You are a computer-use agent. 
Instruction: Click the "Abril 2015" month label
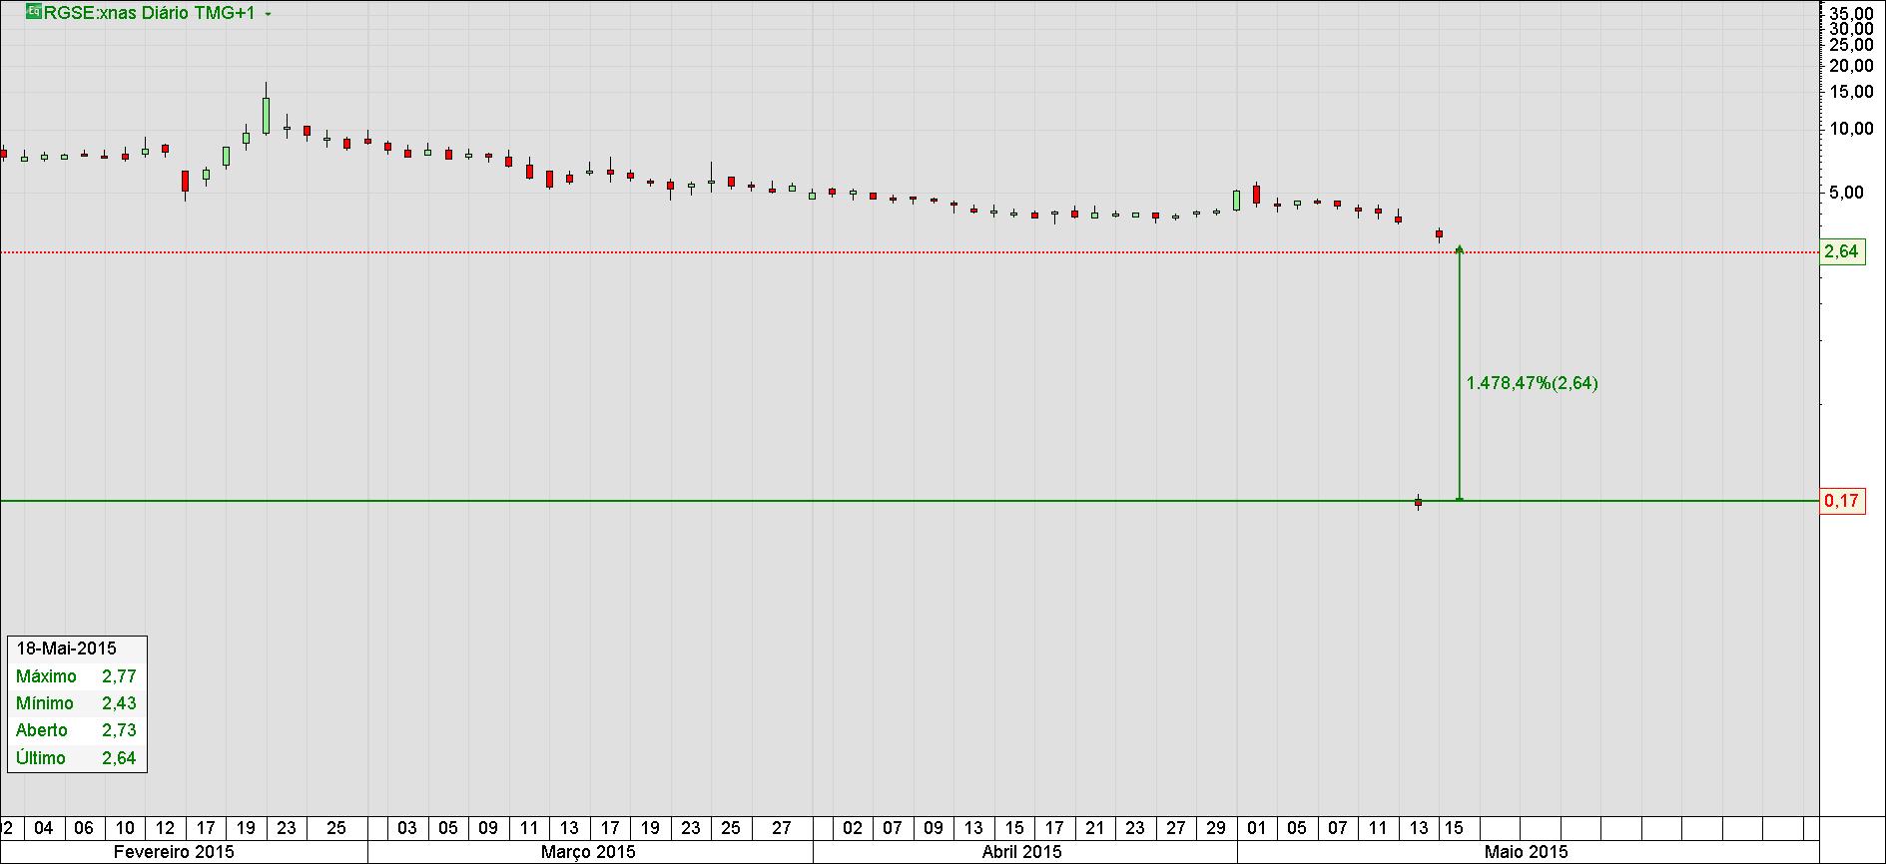tap(1022, 852)
